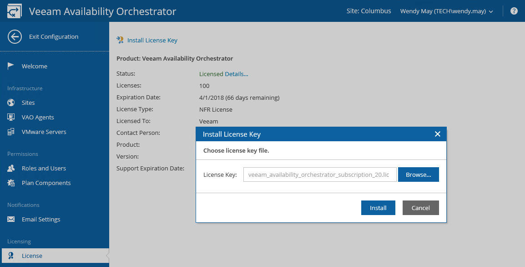The width and height of the screenshot is (525, 267).
Task: Click the green Licensed status text
Action: [x=211, y=74]
